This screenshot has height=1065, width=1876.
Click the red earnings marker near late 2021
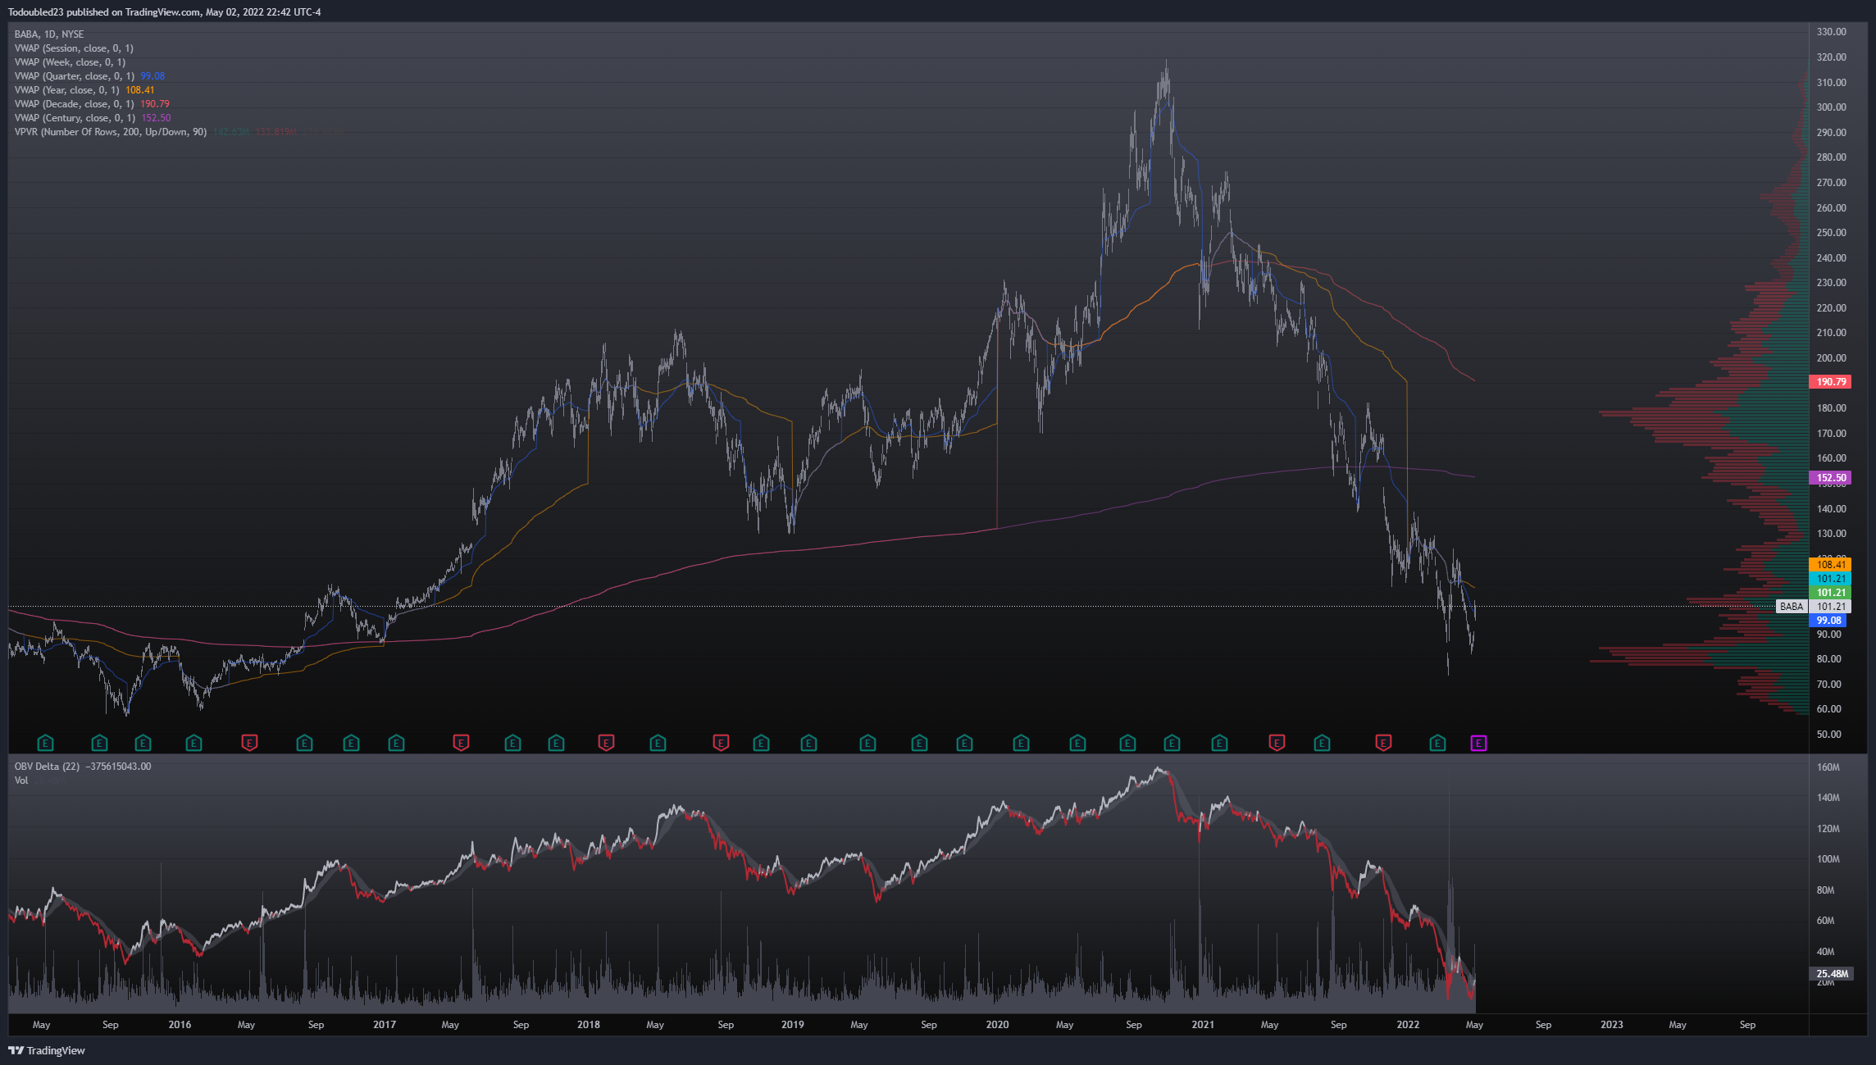click(1383, 743)
